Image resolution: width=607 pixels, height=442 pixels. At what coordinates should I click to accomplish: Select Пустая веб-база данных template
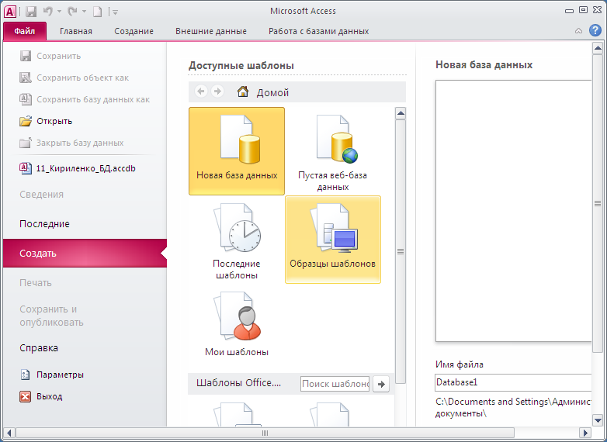[x=332, y=151]
